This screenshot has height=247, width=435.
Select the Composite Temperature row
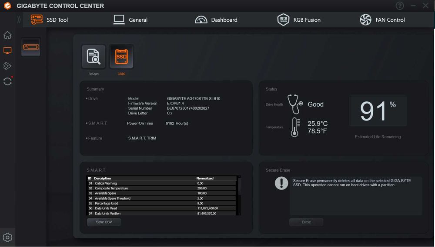(161, 188)
